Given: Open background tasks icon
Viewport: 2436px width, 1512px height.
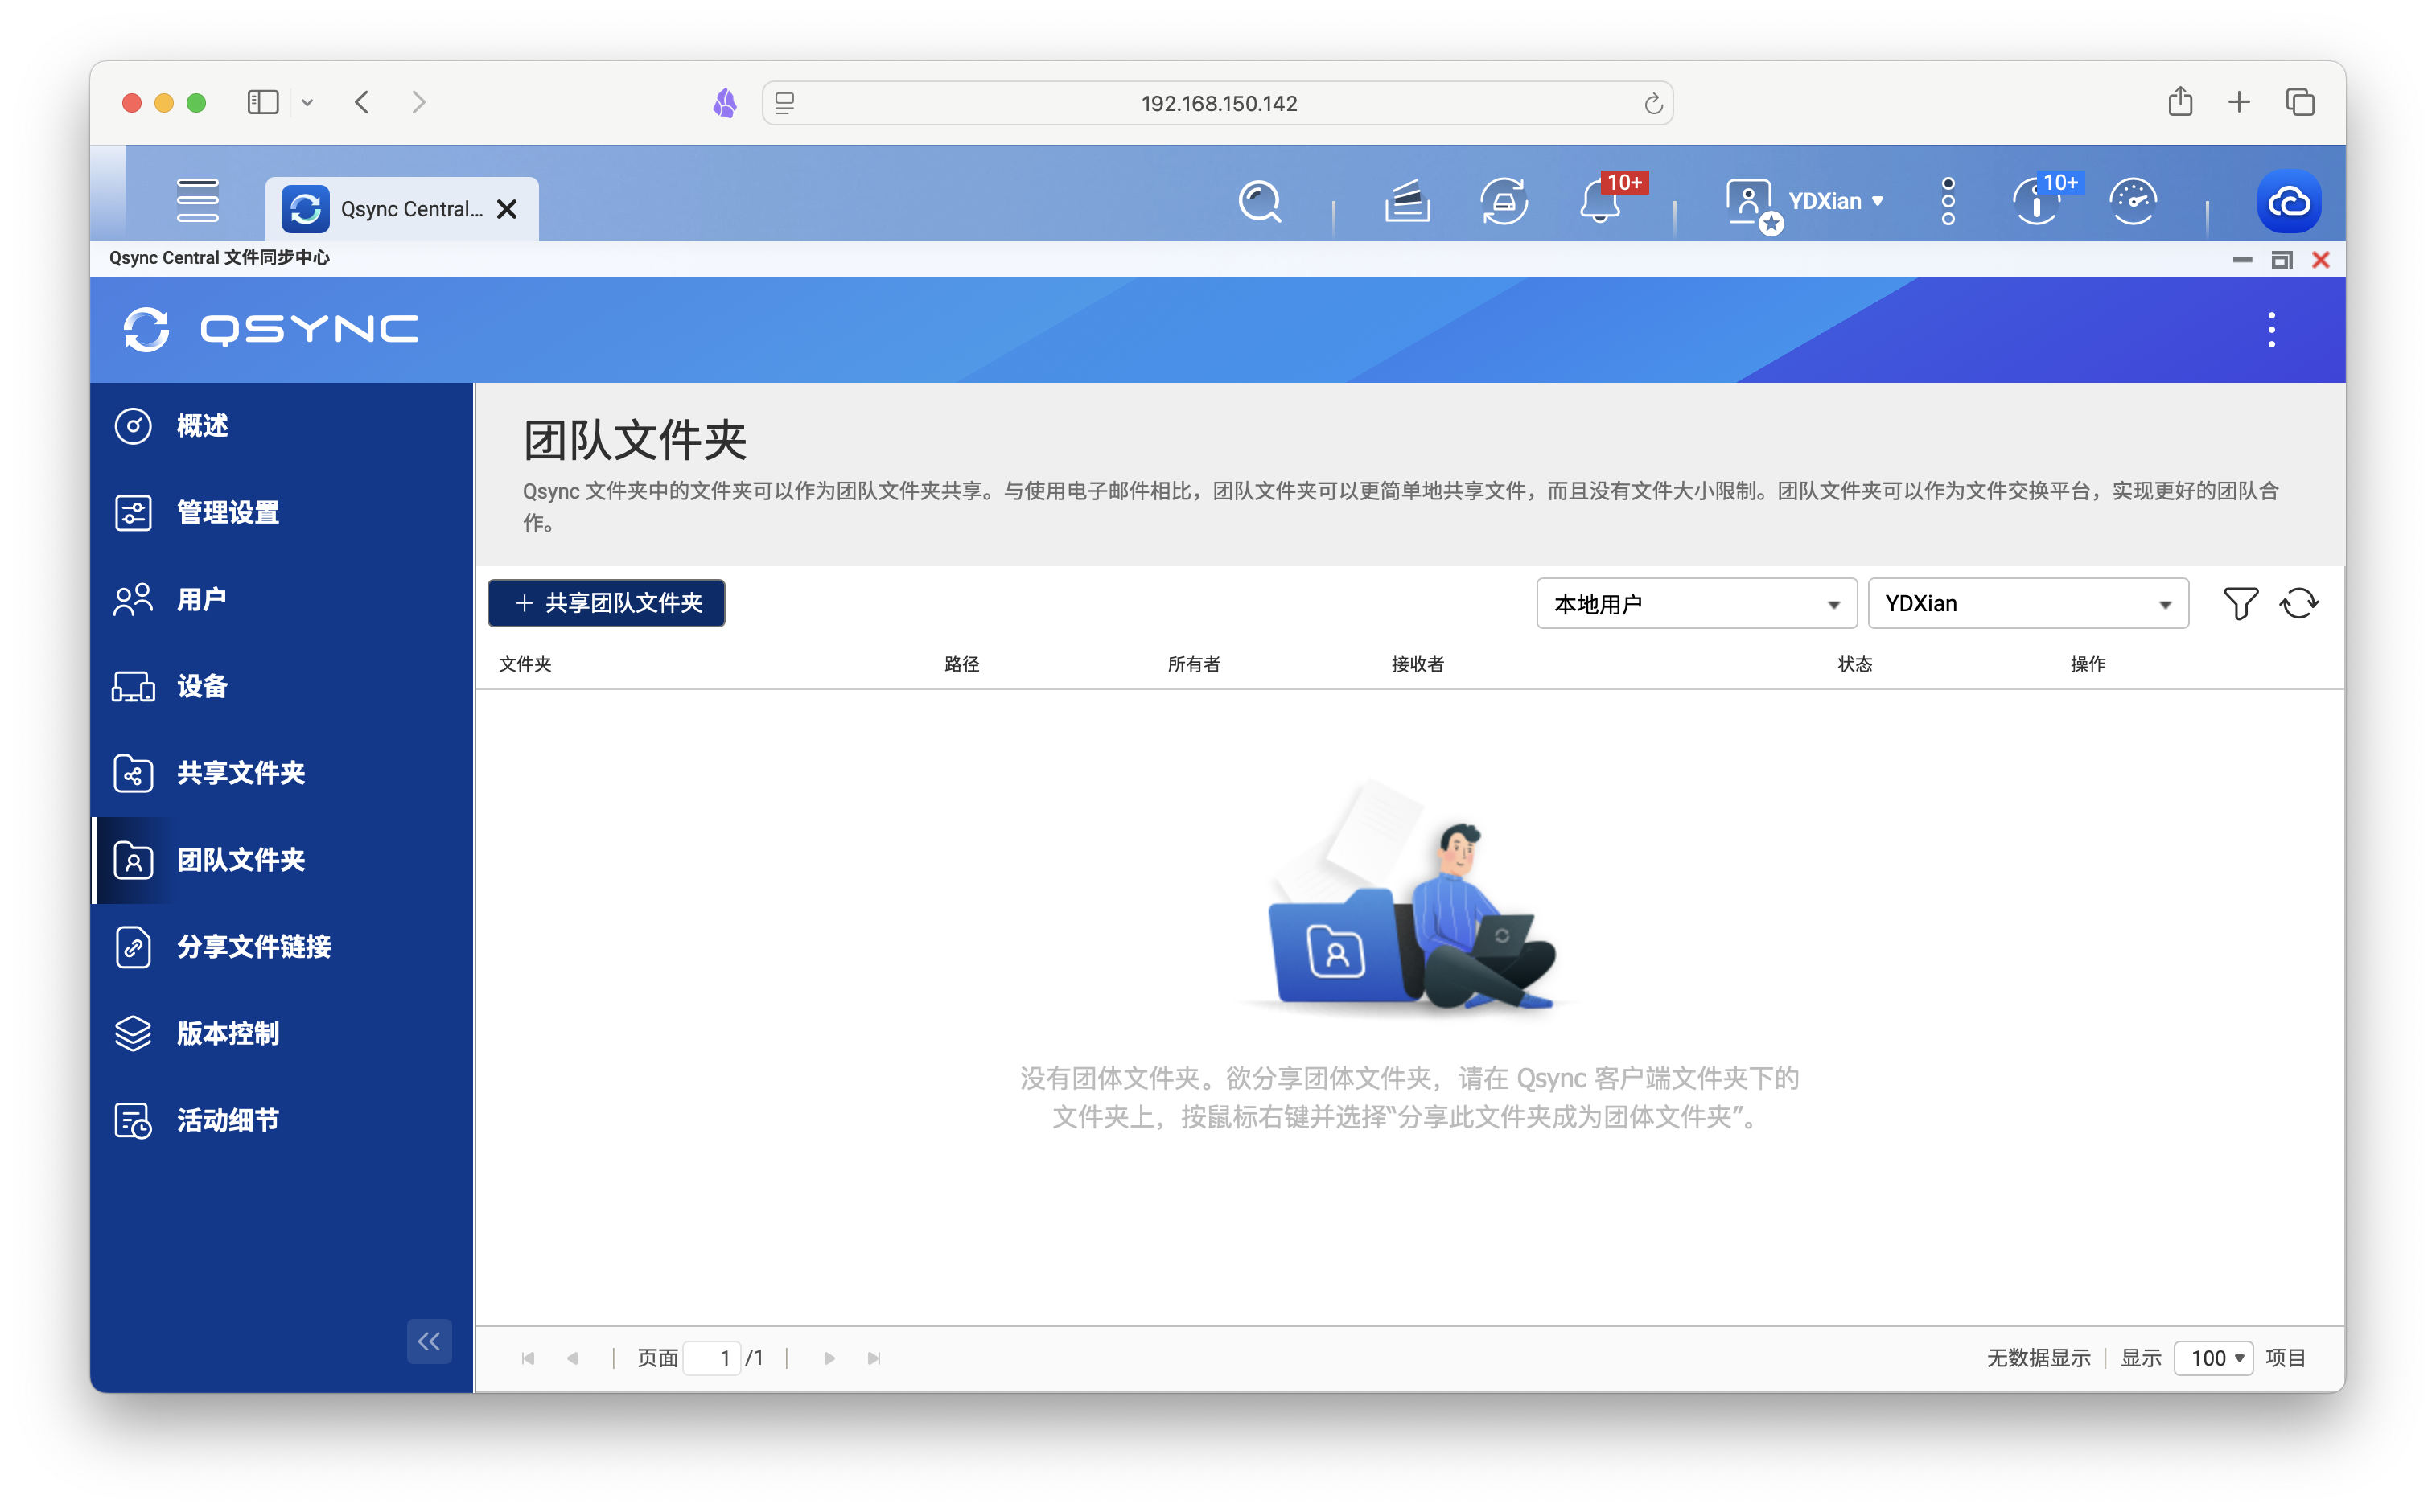Looking at the screenshot, I should tap(1406, 201).
